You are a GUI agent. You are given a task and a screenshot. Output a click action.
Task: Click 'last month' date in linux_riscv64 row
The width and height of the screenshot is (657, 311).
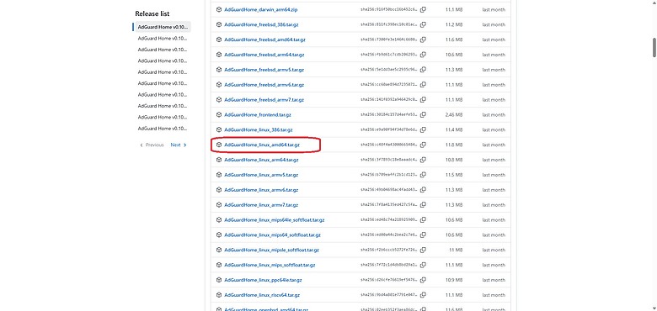(x=494, y=295)
